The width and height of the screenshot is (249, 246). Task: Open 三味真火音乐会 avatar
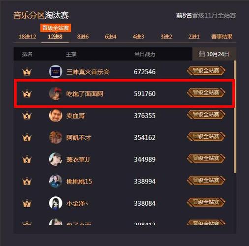(56, 71)
